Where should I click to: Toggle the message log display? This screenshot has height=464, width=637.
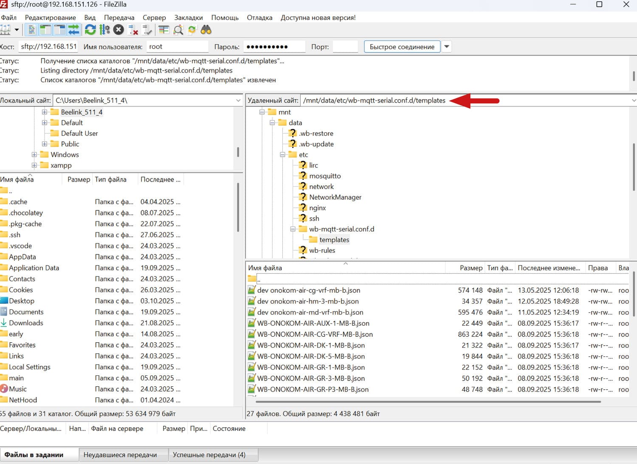32,30
